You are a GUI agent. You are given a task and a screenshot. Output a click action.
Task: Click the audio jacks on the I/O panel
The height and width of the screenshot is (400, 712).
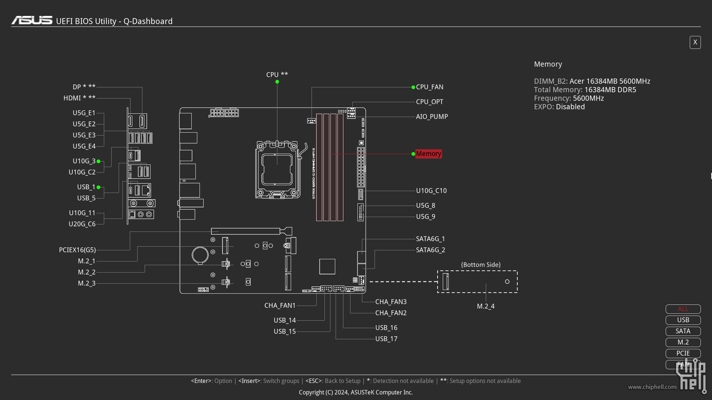click(x=141, y=214)
